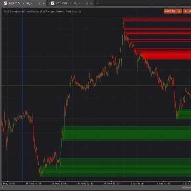The image size is (191, 191).
Task: Close the first XAUUSD chart tab
Action: pos(43,3)
